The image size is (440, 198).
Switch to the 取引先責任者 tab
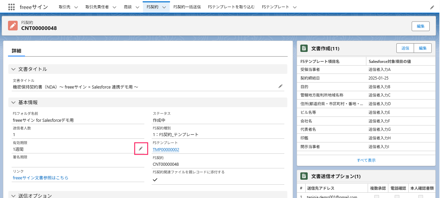coord(97,7)
